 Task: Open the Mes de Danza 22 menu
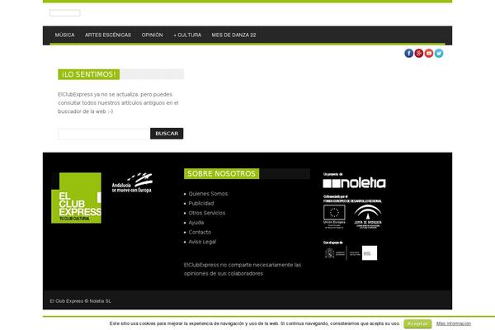pos(234,35)
